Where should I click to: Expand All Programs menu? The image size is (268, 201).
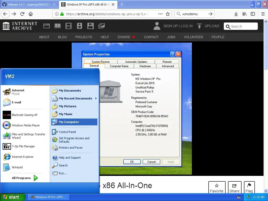25,178
